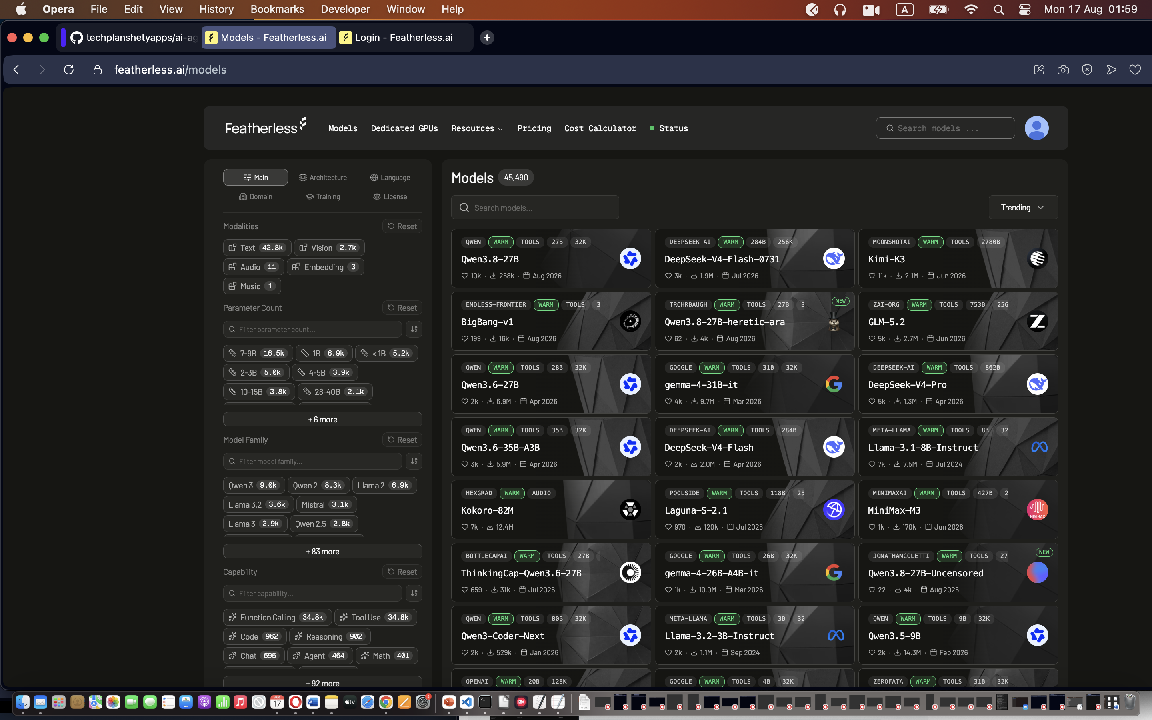1152x720 pixels.
Task: Open the Cost Calculator link
Action: point(600,128)
